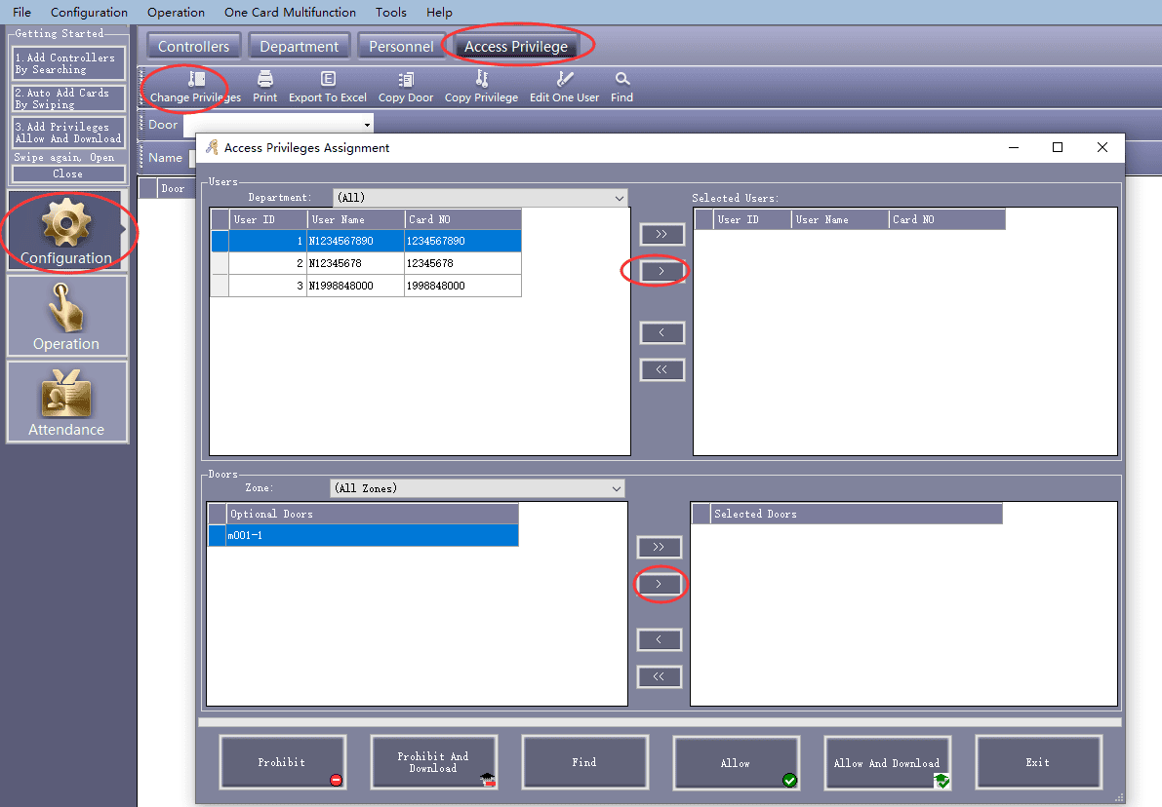Switch to the Department tab
The height and width of the screenshot is (807, 1162).
(x=299, y=47)
